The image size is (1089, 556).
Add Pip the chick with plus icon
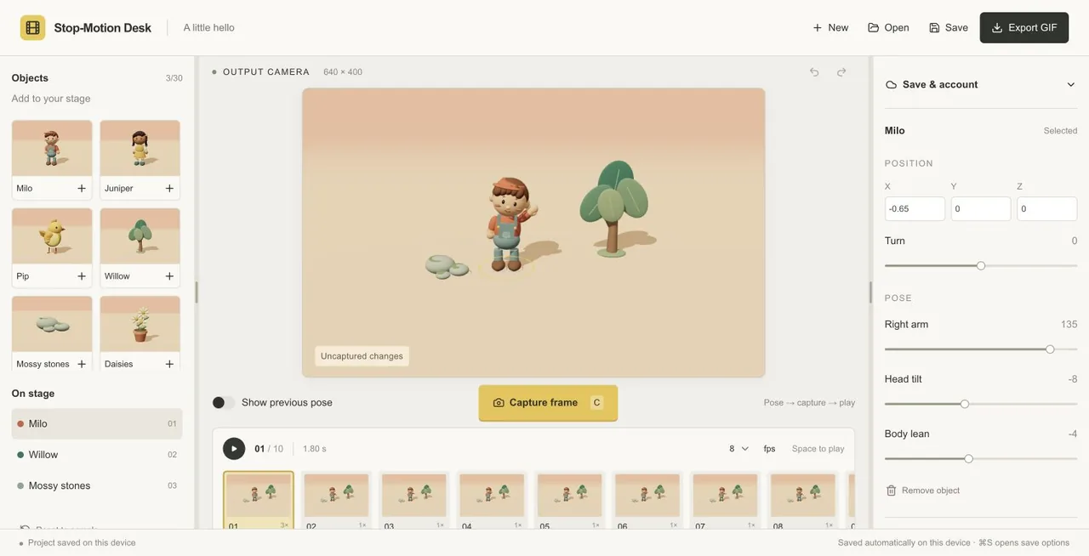pyautogui.click(x=82, y=276)
